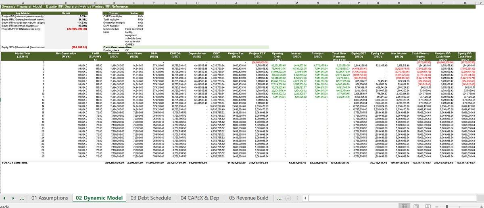The image size is (484, 208).
Task: Open the 05 Revenue Build sheet tab
Action: pyautogui.click(x=249, y=198)
